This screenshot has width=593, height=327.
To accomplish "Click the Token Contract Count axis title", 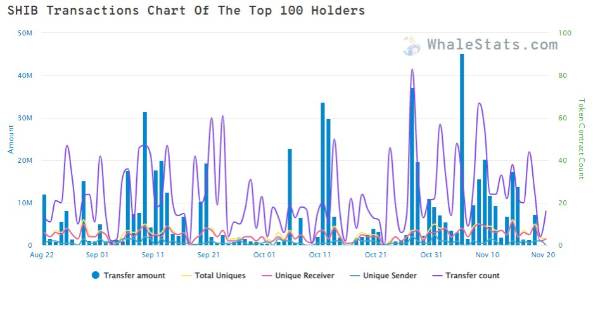I will pyautogui.click(x=580, y=139).
